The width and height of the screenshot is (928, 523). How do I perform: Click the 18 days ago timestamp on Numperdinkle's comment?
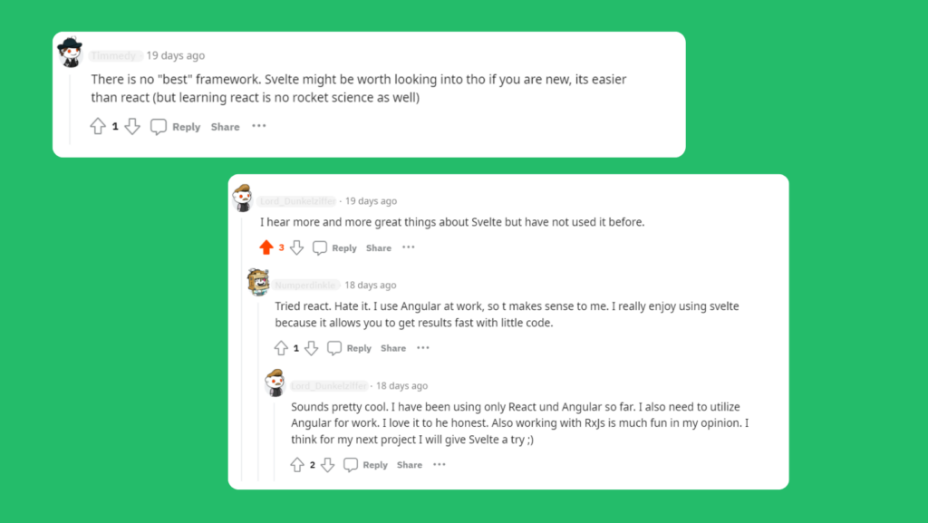[x=370, y=285]
